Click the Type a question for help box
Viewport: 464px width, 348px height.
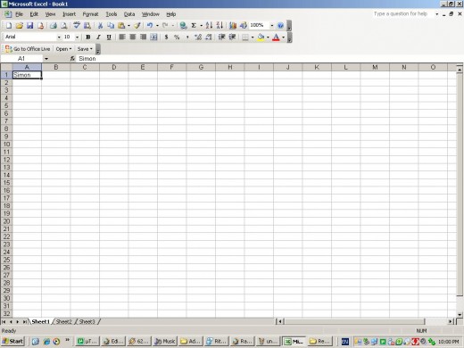(x=404, y=13)
